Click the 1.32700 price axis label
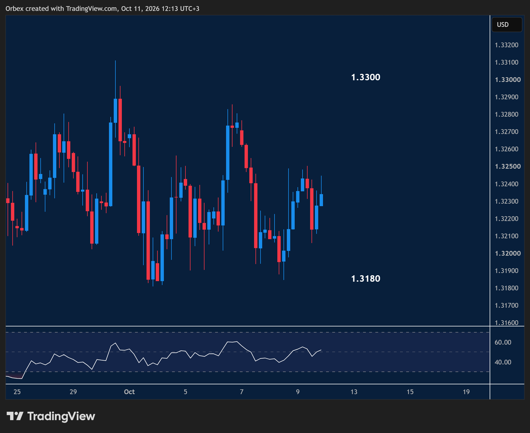The image size is (530, 433). [506, 132]
